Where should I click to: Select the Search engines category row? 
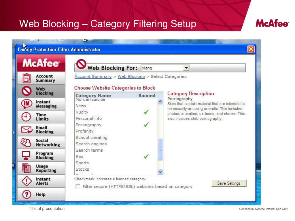(x=116, y=144)
